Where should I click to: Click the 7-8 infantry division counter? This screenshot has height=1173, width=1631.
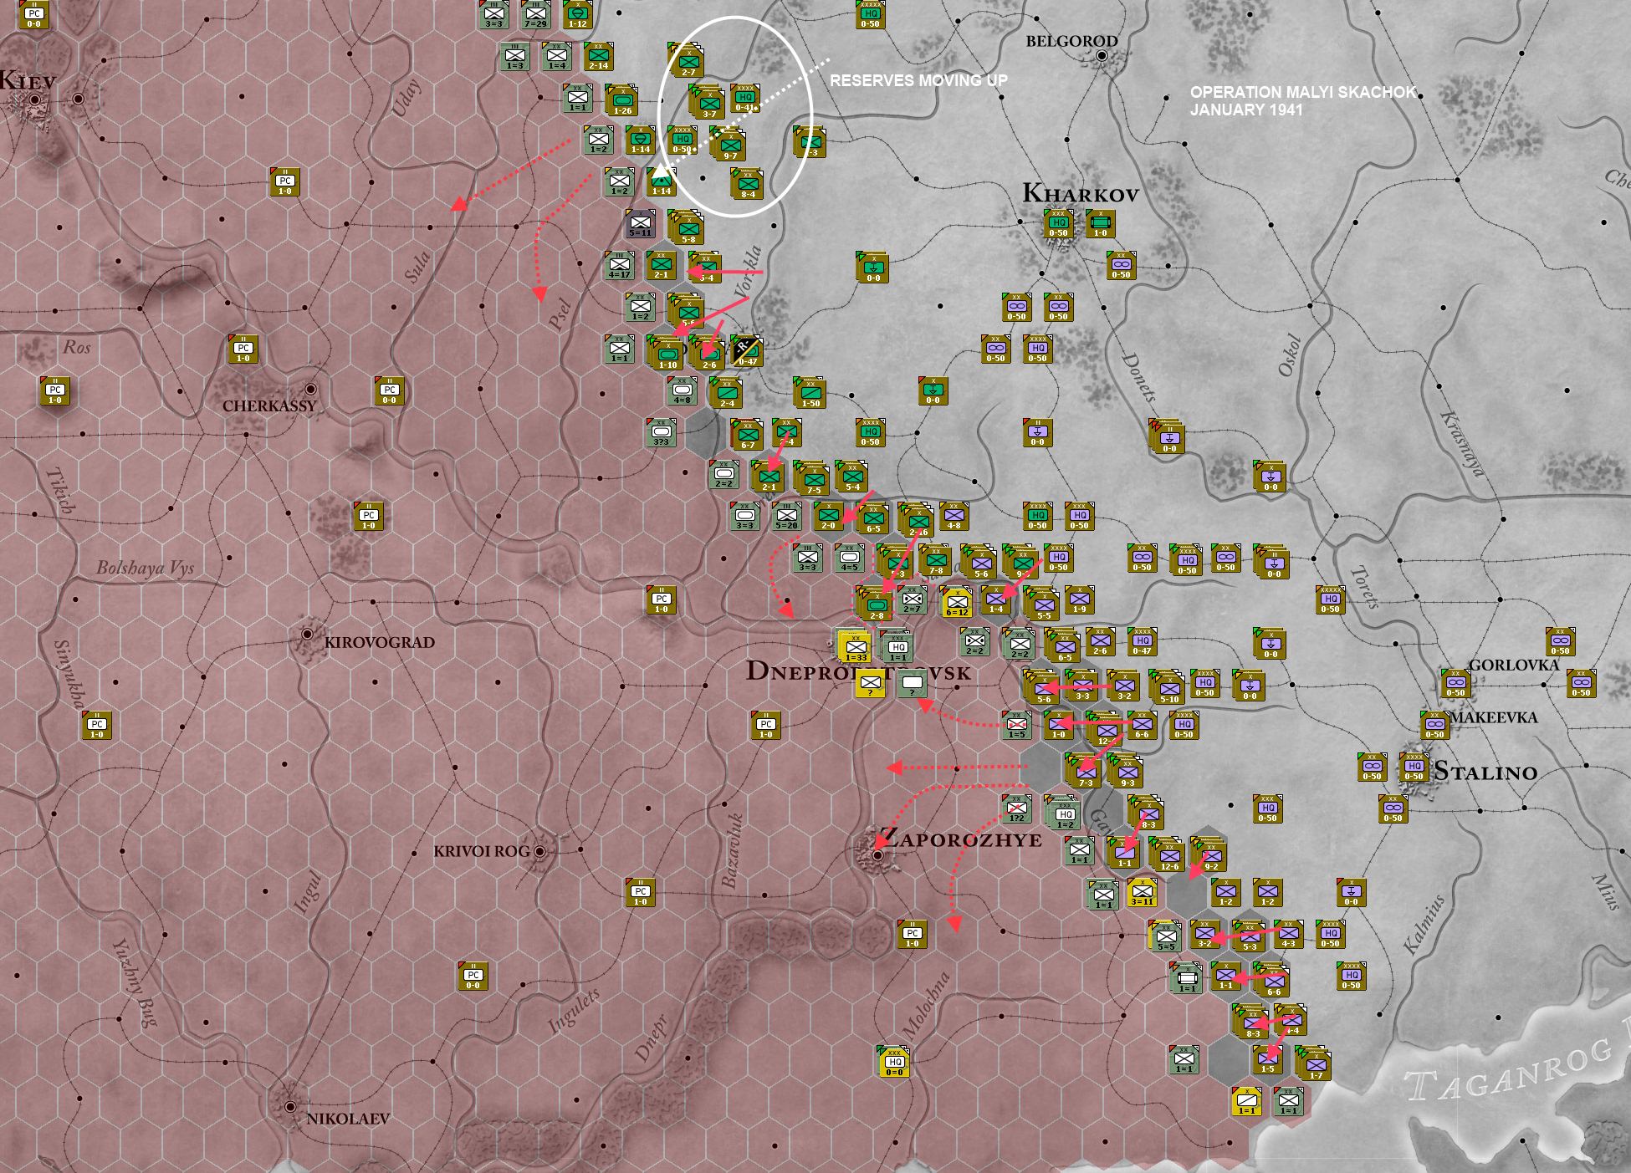(935, 559)
